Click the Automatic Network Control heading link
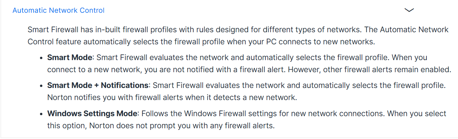 pyautogui.click(x=58, y=10)
